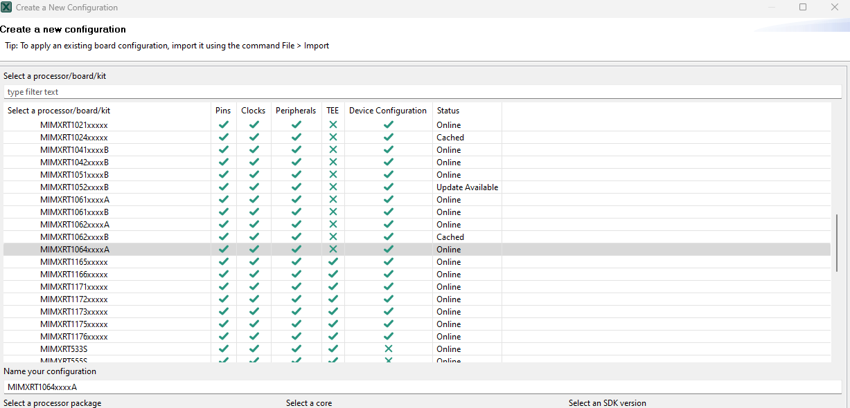
Task: Click the Pins column header
Action: pyautogui.click(x=223, y=111)
